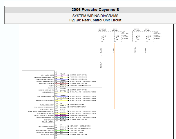Click the 'RIGHT FUSE BOX' description text
Image resolution: width=176 pixels, height=139 pixels.
click(158, 35)
